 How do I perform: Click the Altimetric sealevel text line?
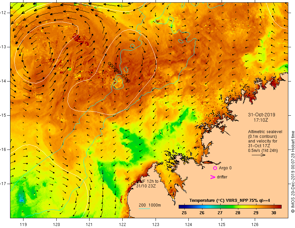click(265, 132)
